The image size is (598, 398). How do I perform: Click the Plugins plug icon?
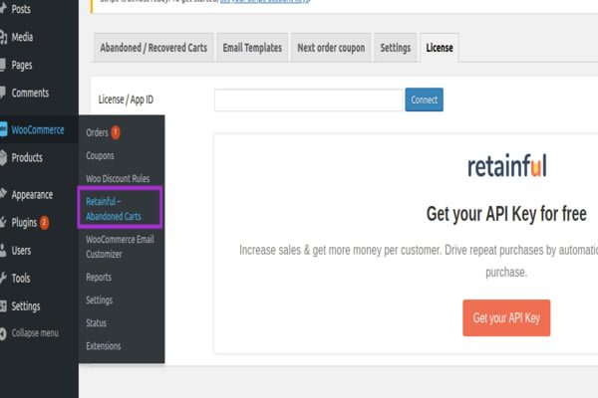click(x=3, y=222)
